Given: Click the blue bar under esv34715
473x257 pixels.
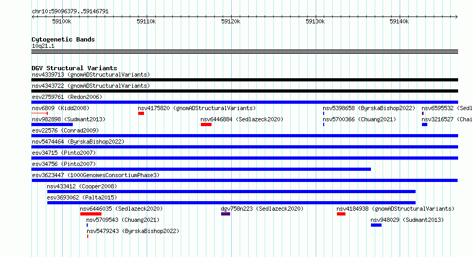Looking at the screenshot, I should (244, 158).
